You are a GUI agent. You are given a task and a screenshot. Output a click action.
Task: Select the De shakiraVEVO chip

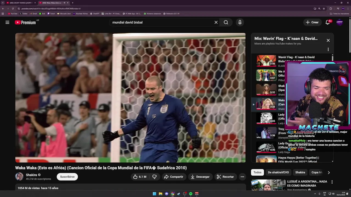[278, 172]
